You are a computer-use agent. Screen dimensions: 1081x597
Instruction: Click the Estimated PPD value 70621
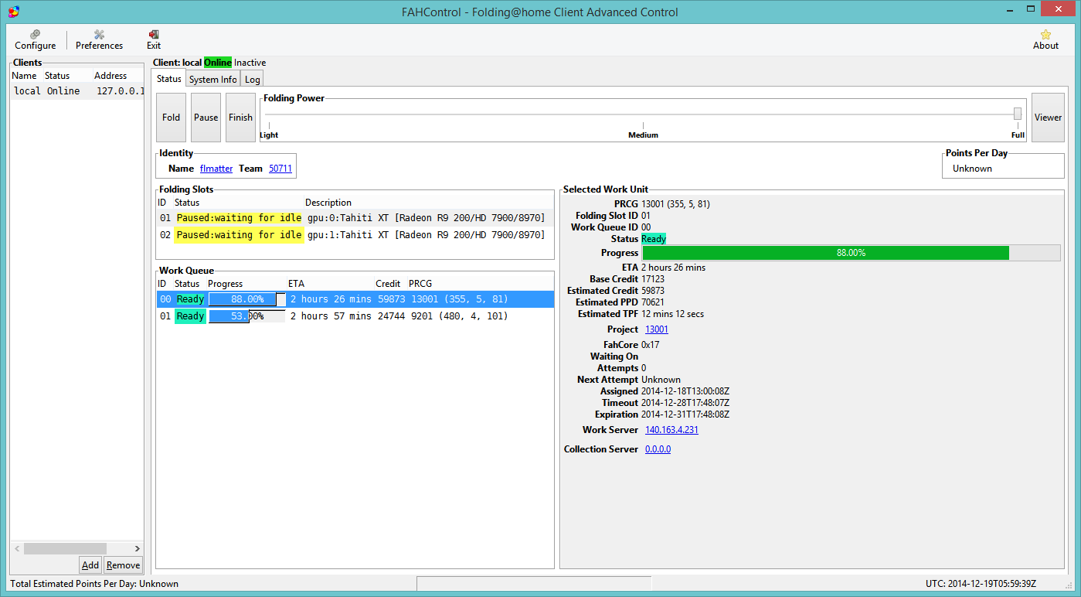tap(653, 302)
